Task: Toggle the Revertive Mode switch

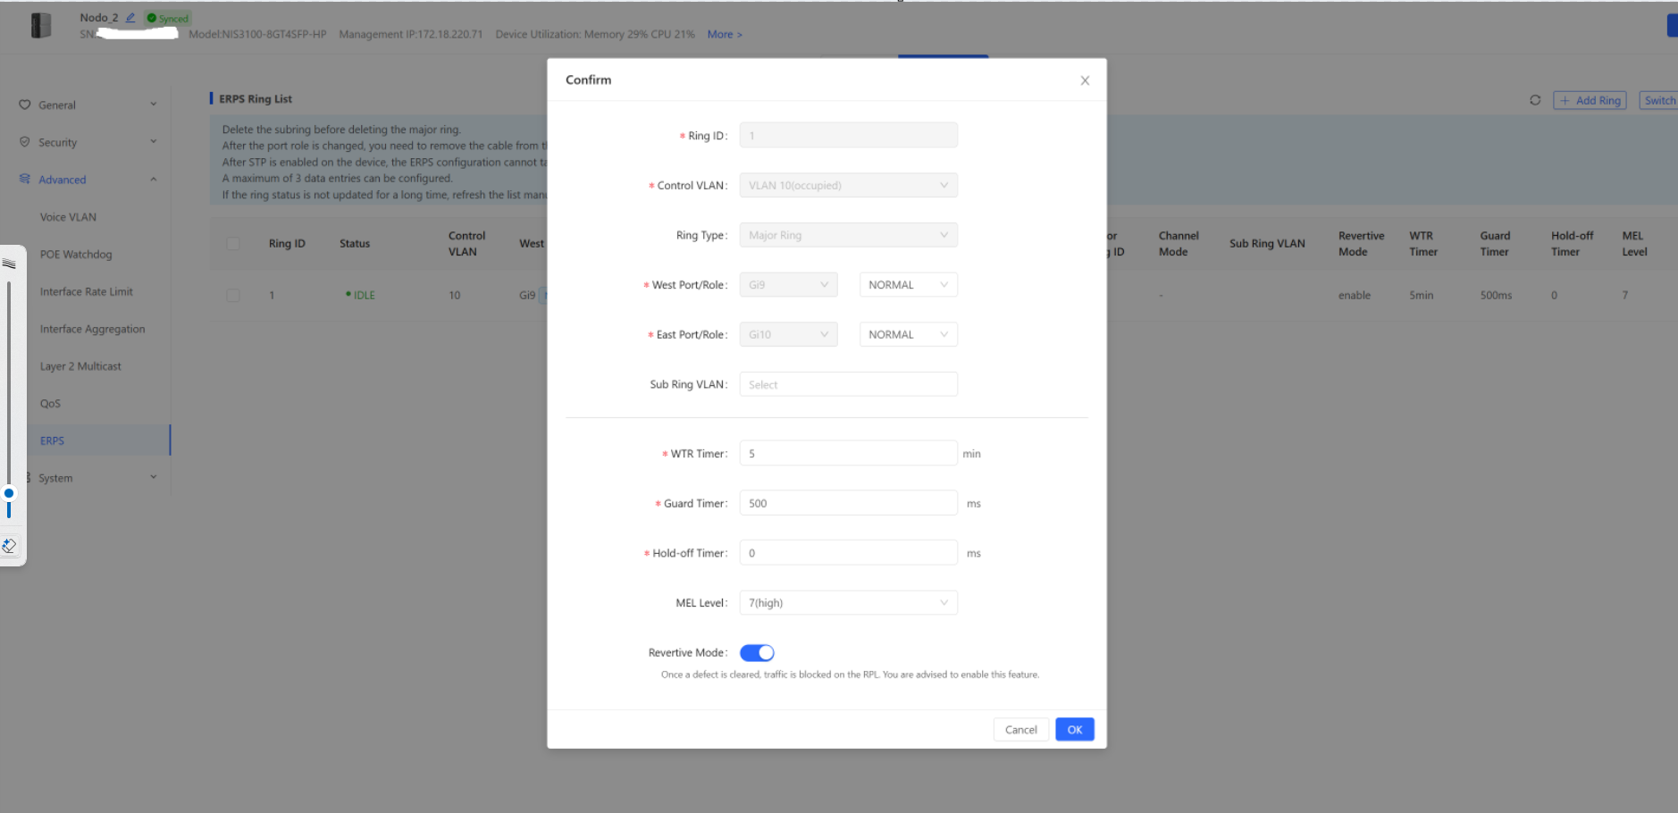Action: tap(757, 653)
